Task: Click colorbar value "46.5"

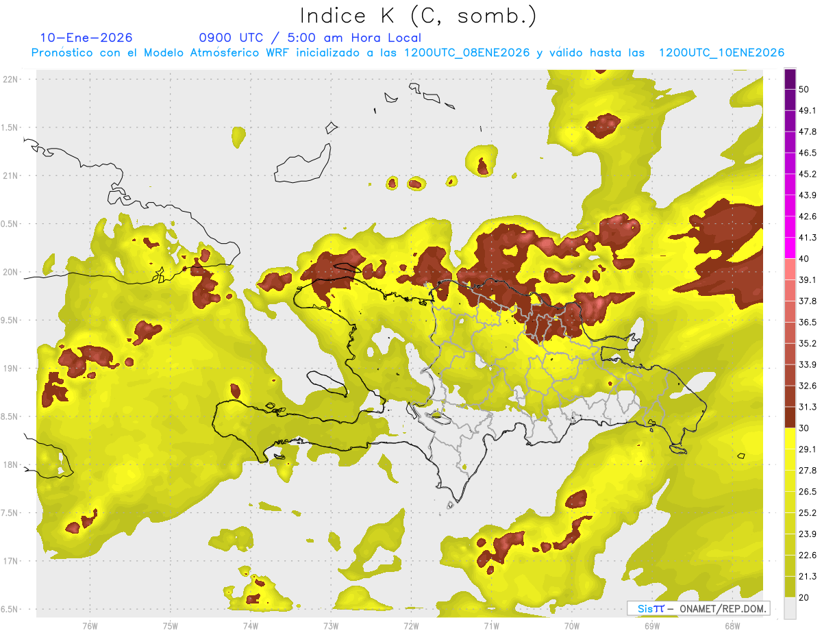Action: (x=808, y=153)
